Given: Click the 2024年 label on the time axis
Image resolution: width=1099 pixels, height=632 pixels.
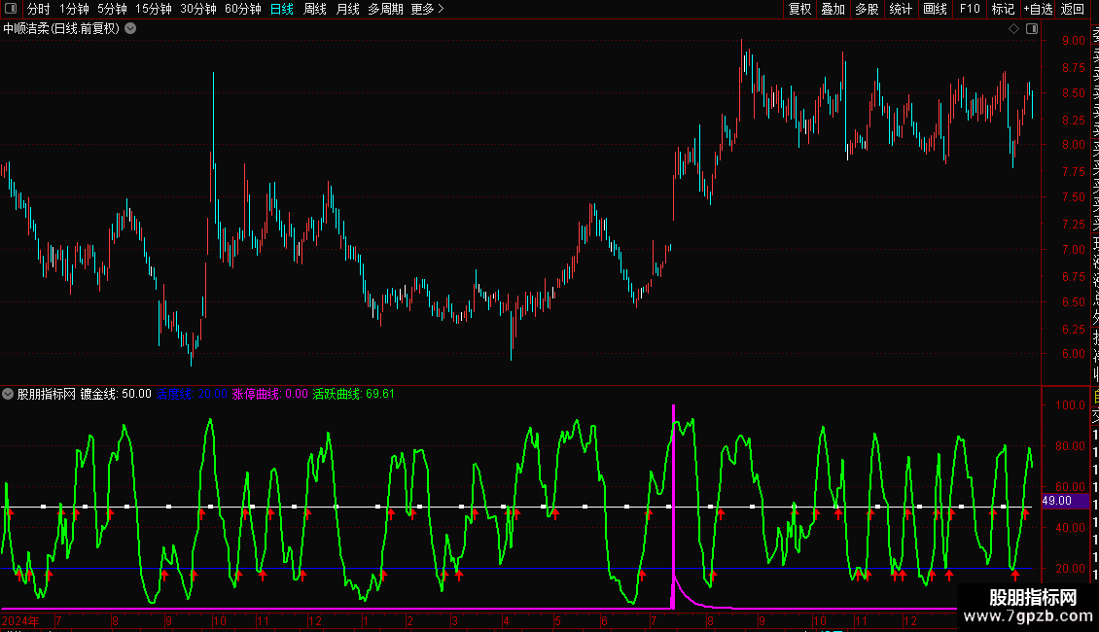Looking at the screenshot, I should coord(21,620).
